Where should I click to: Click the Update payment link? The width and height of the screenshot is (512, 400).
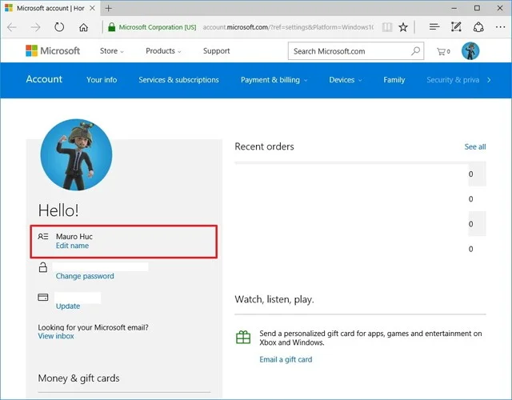tap(68, 306)
